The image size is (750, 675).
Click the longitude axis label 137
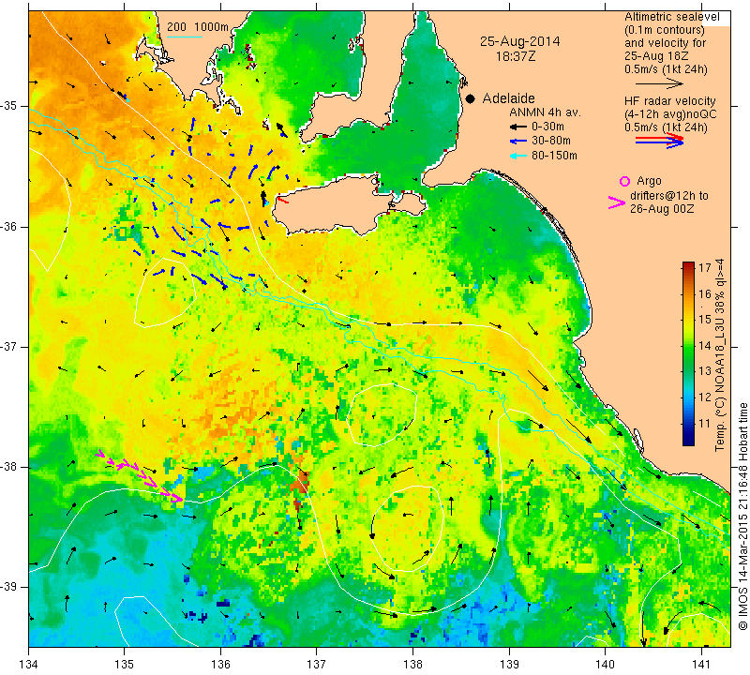click(316, 664)
